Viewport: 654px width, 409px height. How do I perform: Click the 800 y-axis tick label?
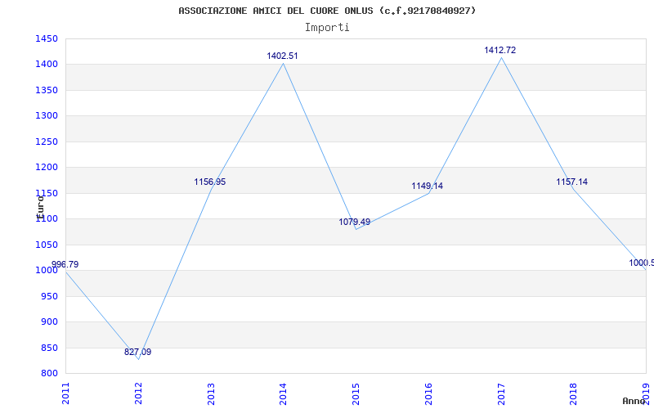[x=49, y=374]
